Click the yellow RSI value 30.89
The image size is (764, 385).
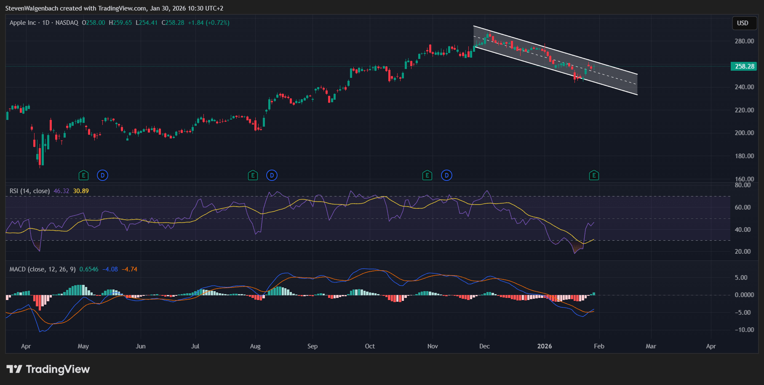click(x=81, y=191)
